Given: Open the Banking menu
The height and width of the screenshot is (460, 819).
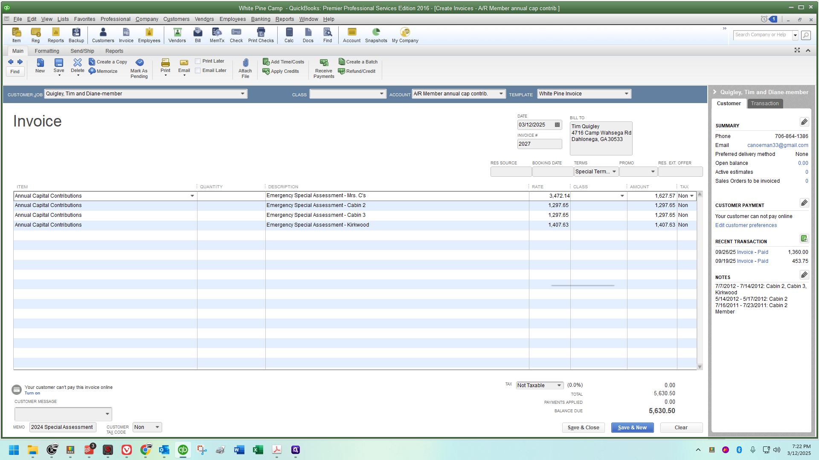Looking at the screenshot, I should (261, 19).
